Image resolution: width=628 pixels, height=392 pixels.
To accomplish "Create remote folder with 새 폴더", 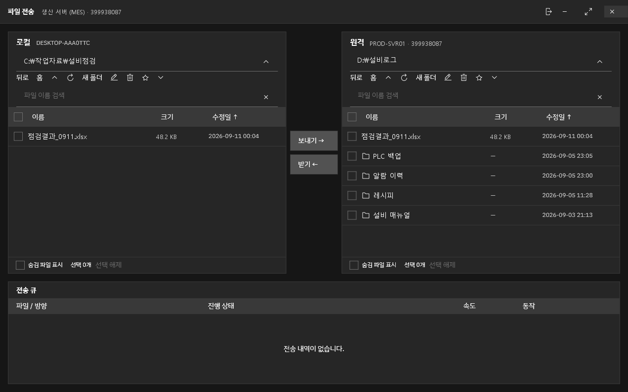I will 426,77.
